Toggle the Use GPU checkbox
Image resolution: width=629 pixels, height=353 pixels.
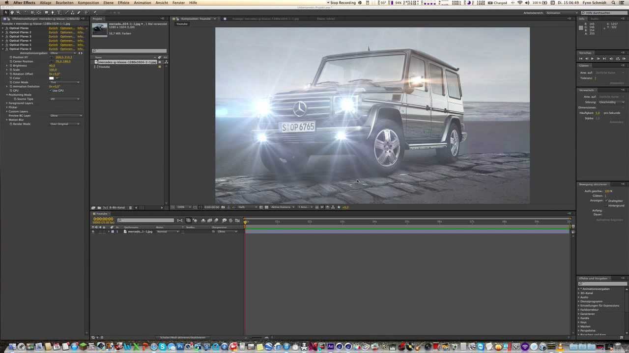pos(51,91)
